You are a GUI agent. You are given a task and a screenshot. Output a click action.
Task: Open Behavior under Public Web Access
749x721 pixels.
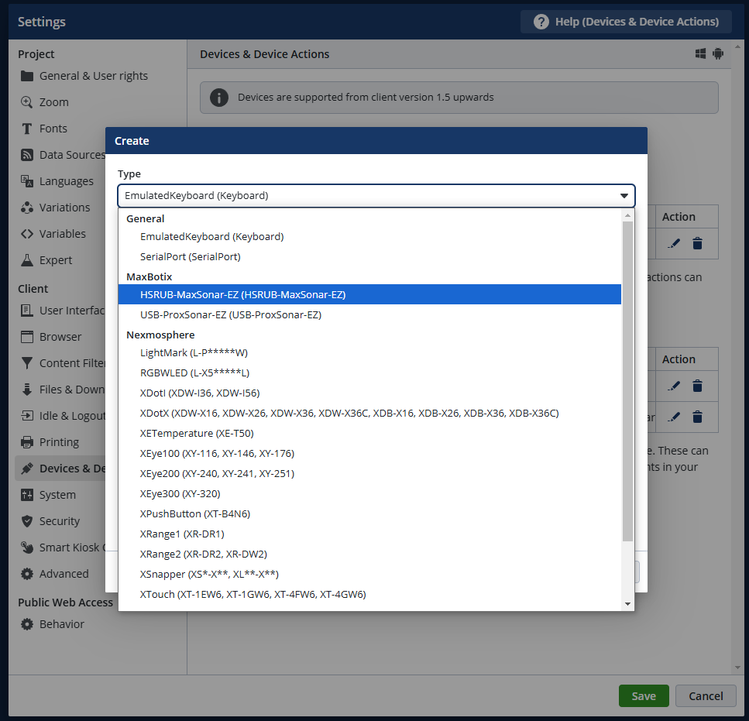(x=61, y=624)
